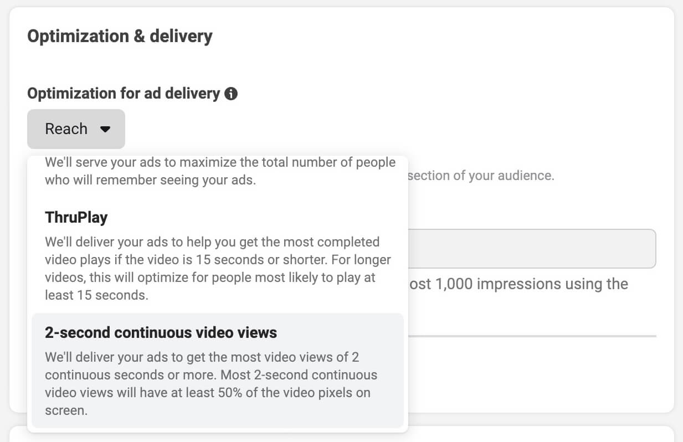Click the bold "ThruPlay" title in the list
Screen dimensions: 683x442
(76, 218)
